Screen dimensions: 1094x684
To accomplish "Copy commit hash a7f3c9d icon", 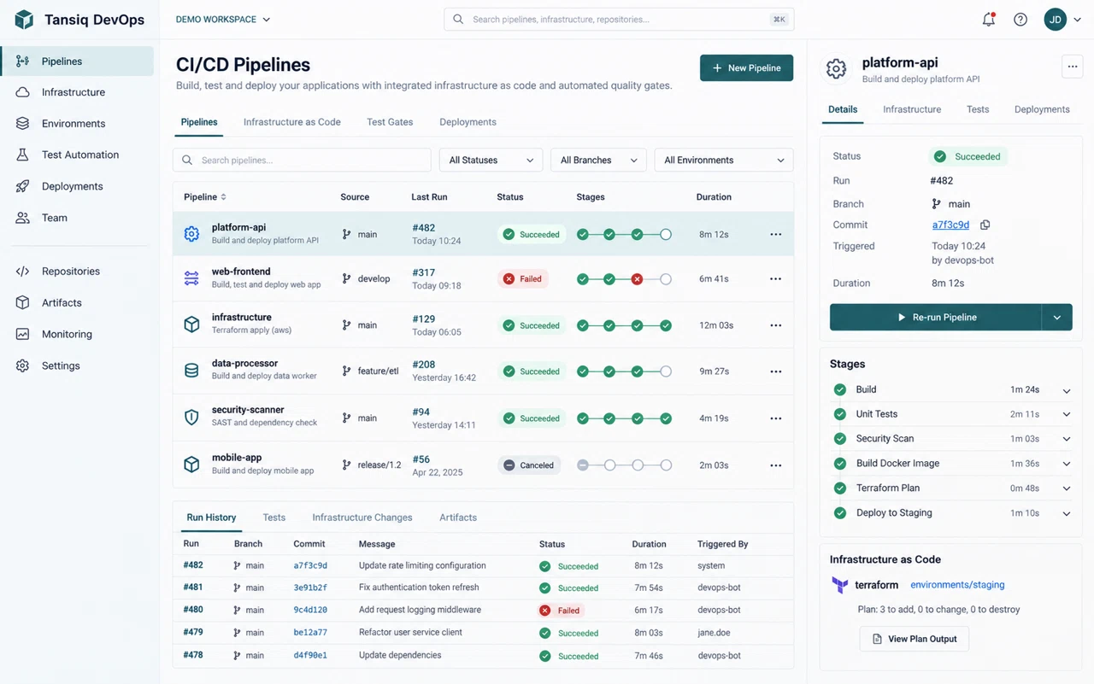I will coord(985,225).
